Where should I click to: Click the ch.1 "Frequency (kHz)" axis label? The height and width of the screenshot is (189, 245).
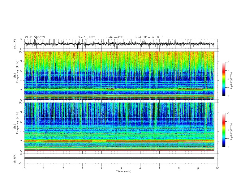[x=17, y=72]
